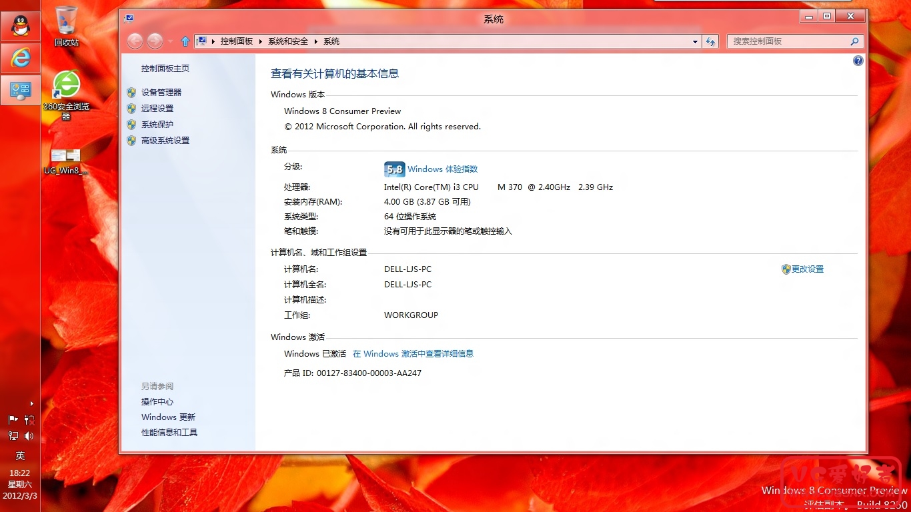Open Windows 更新 in sidebar
The image size is (911, 512).
pyautogui.click(x=168, y=417)
